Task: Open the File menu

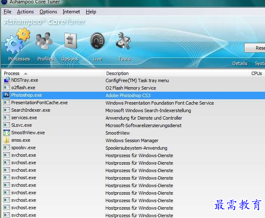Action: [x=7, y=12]
